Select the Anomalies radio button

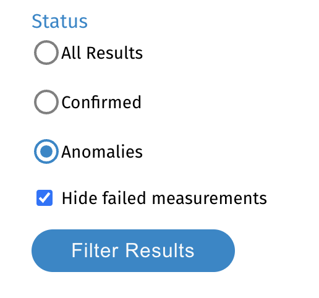tap(46, 151)
